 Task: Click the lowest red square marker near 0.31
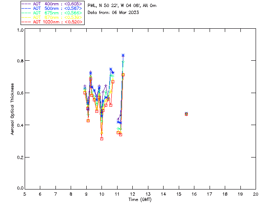click(102, 139)
